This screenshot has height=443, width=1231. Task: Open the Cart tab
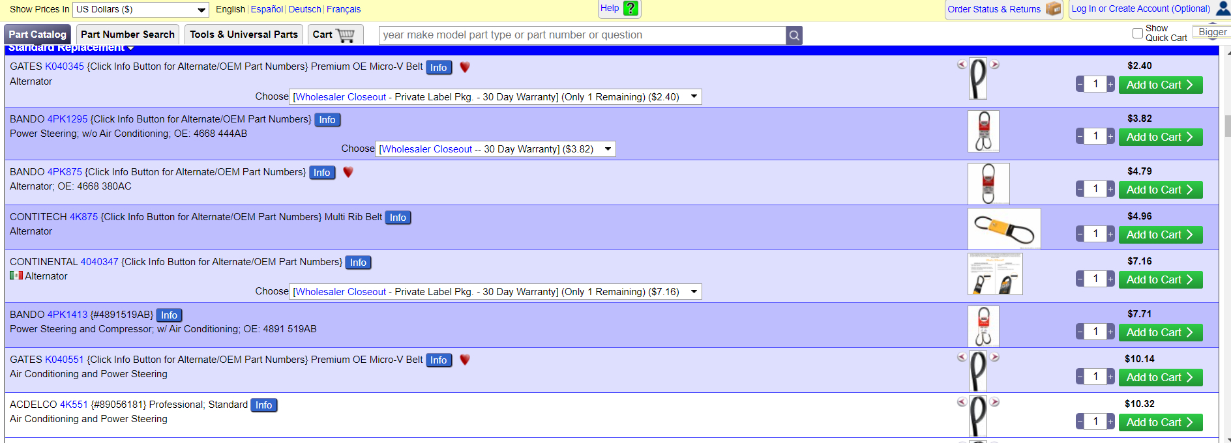[334, 35]
